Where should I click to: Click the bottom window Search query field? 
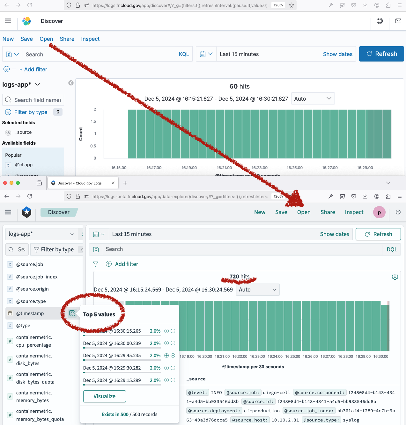click(242, 249)
